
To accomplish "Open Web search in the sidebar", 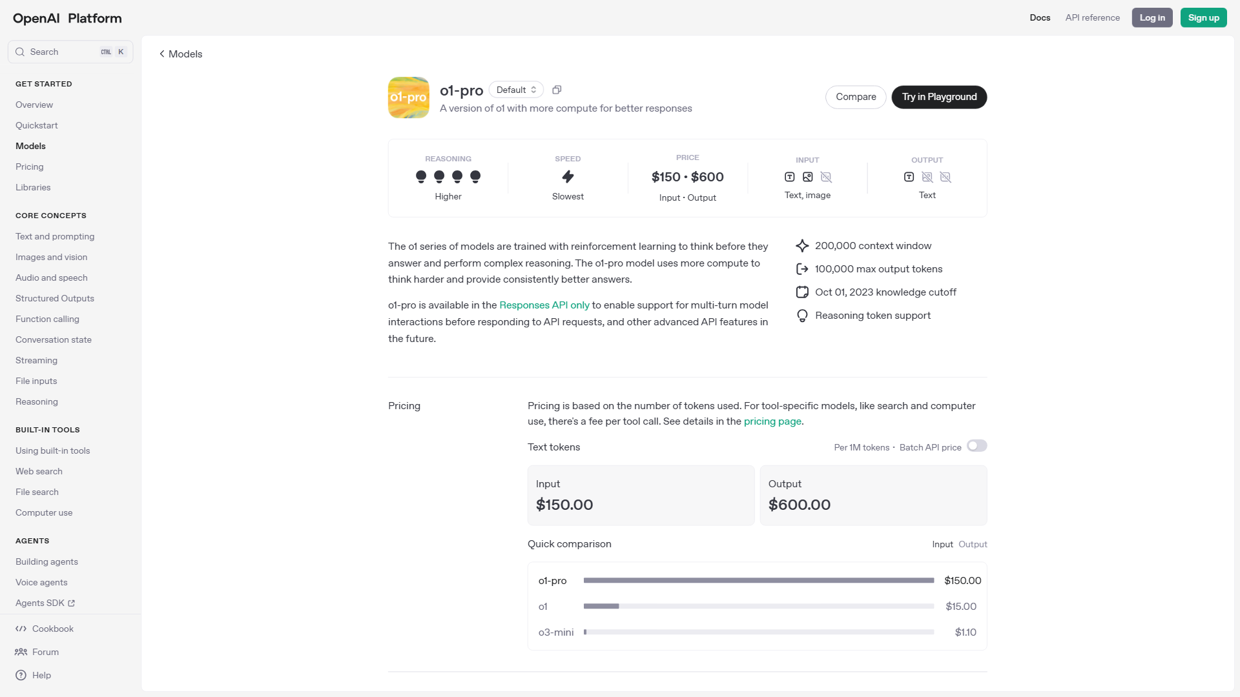I will tap(39, 471).
